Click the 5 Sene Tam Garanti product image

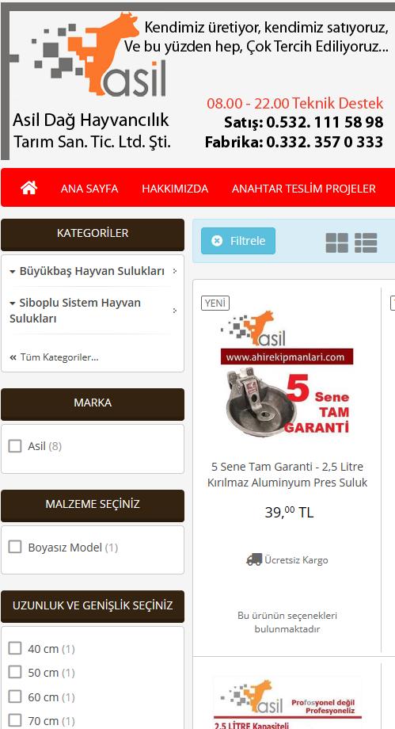click(x=287, y=372)
